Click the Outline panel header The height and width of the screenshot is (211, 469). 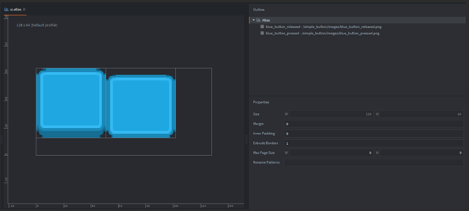259,10
